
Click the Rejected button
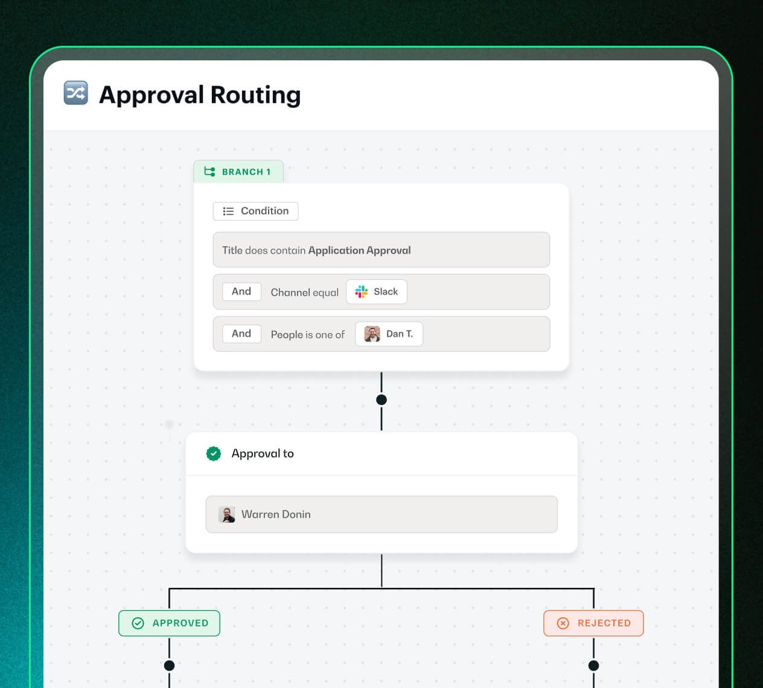[x=593, y=623]
